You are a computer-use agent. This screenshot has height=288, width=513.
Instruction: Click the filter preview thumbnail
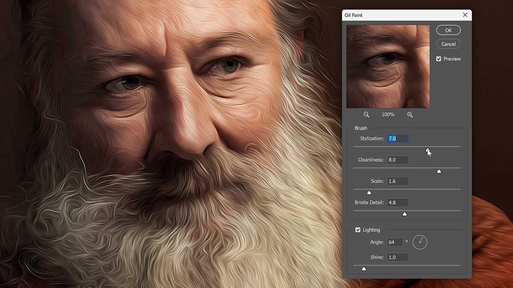coord(388,67)
